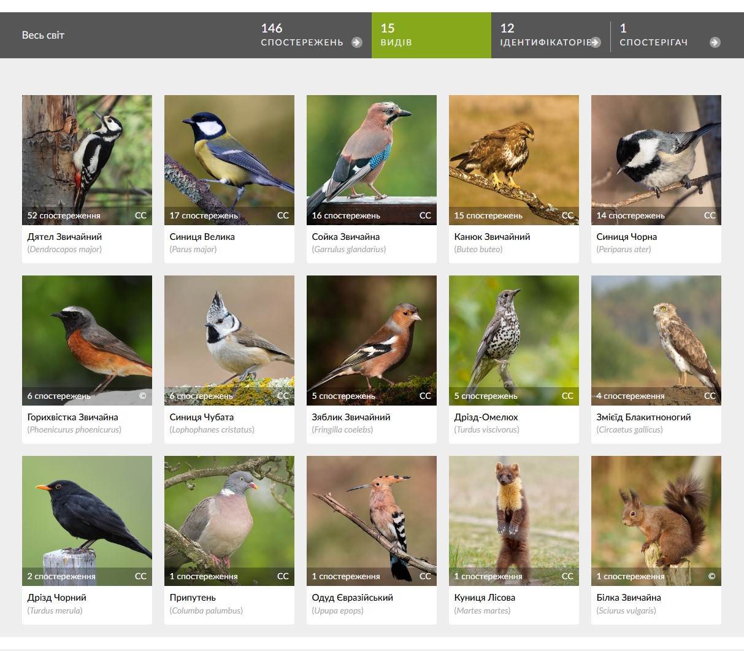Select the 15 видів tab
Screen dimensions: 744x651
[431, 35]
